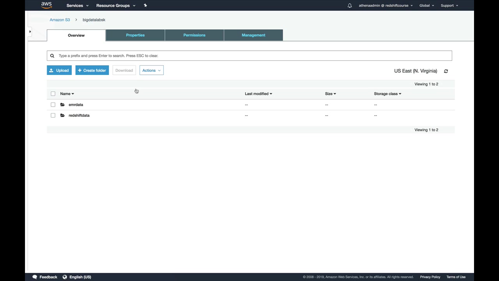This screenshot has height=281, width=499.
Task: Click the bigdatalabsk breadcrumb text
Action: (94, 20)
